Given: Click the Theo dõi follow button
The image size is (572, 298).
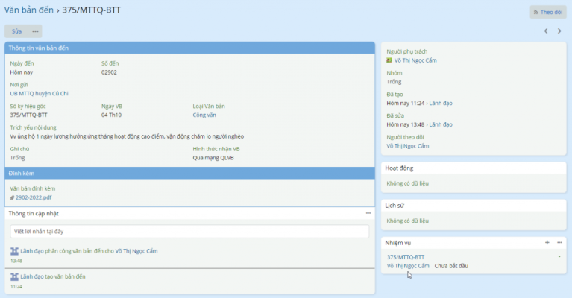Looking at the screenshot, I should point(548,12).
